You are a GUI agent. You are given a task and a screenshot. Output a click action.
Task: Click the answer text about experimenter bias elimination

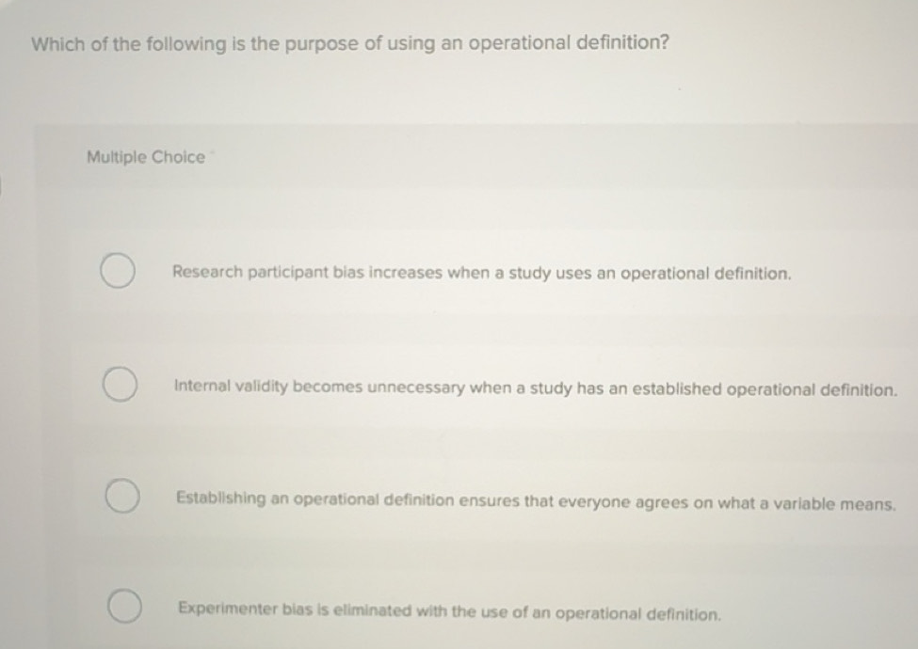[449, 612]
